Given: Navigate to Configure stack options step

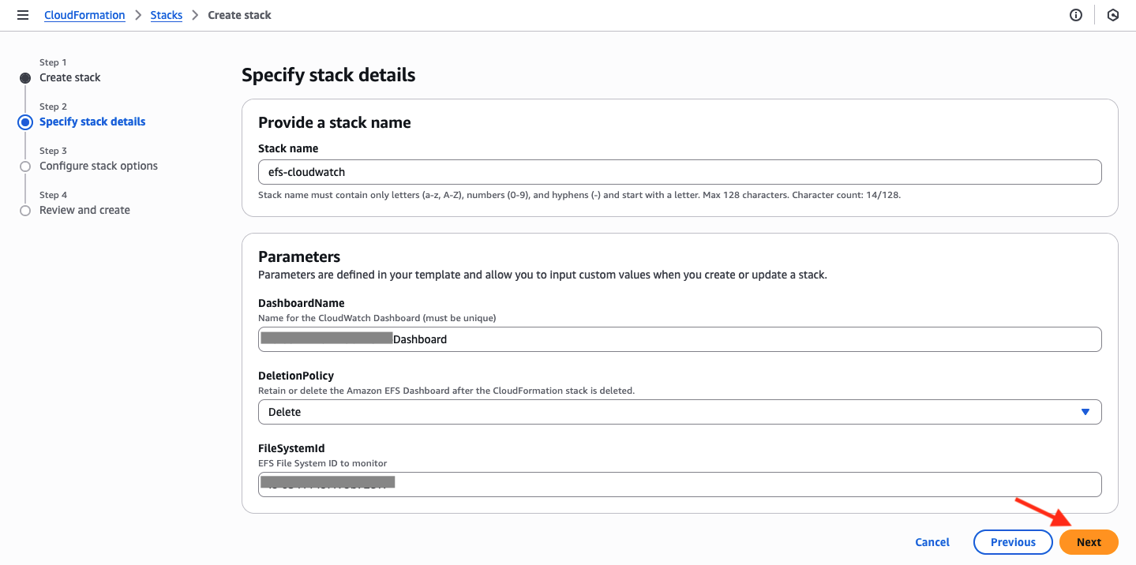Looking at the screenshot, I should (98, 165).
